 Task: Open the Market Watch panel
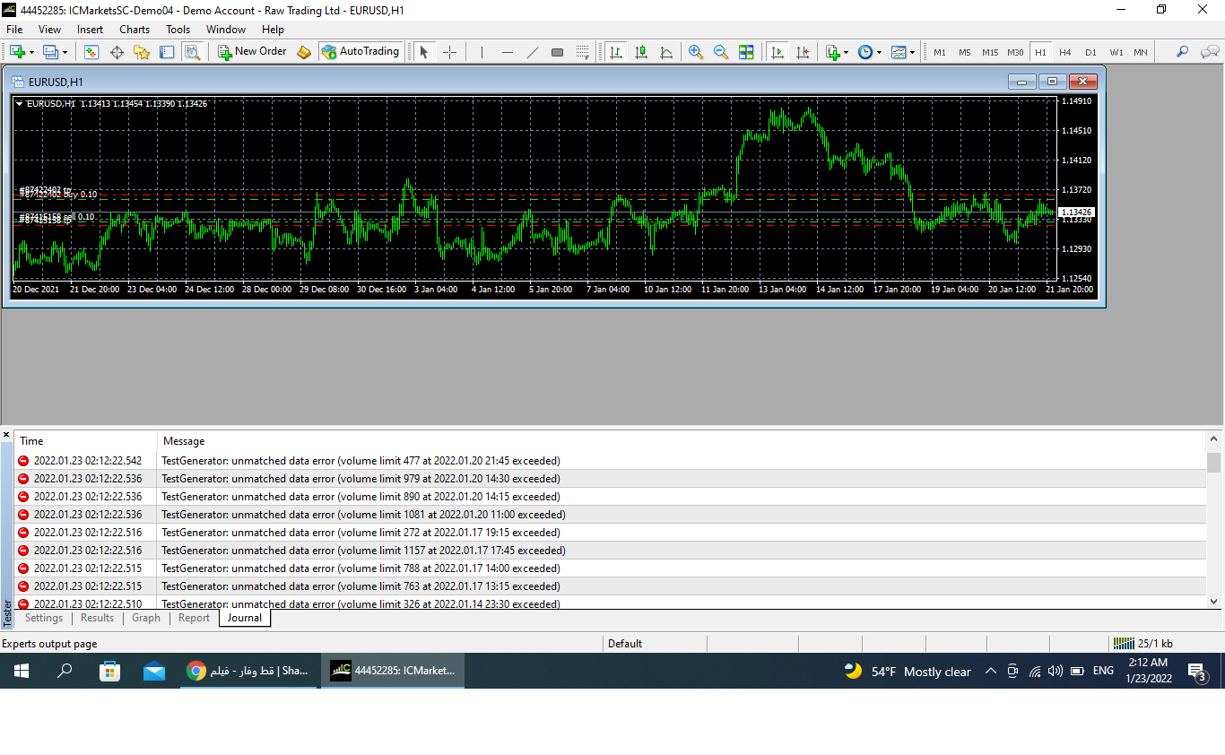coord(91,52)
